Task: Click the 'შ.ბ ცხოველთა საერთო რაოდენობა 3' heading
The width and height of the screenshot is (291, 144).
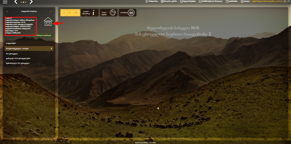Action: 173,34
